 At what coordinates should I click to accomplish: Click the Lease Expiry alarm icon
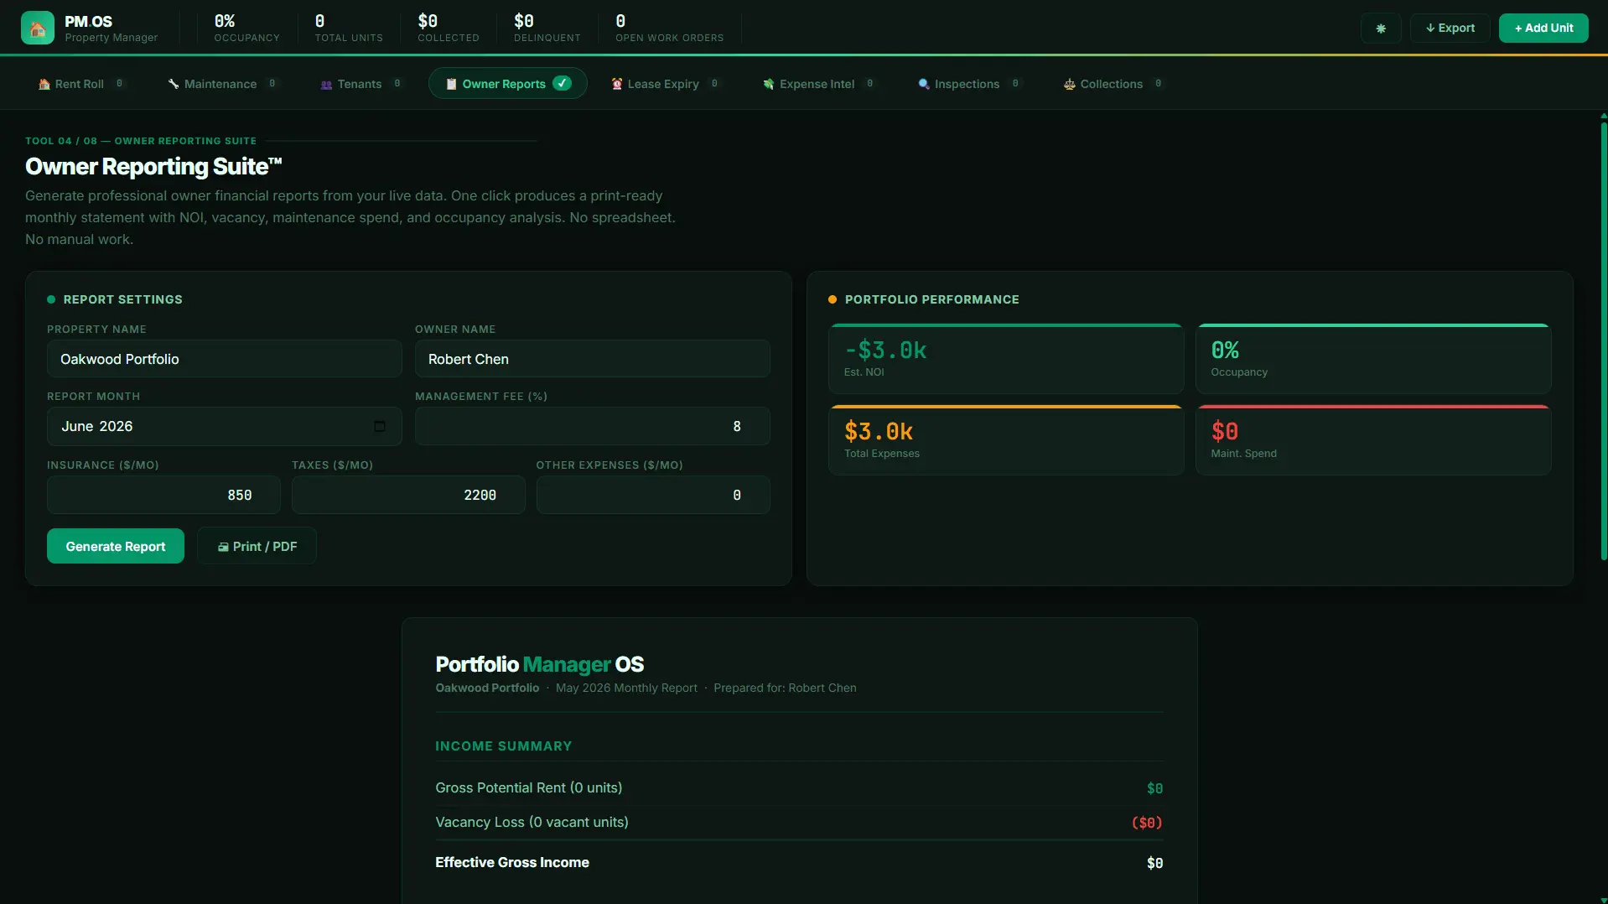617,84
